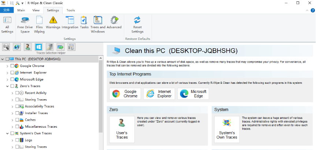
Task: Check the Google Chrome checkbox
Action: coord(12,66)
